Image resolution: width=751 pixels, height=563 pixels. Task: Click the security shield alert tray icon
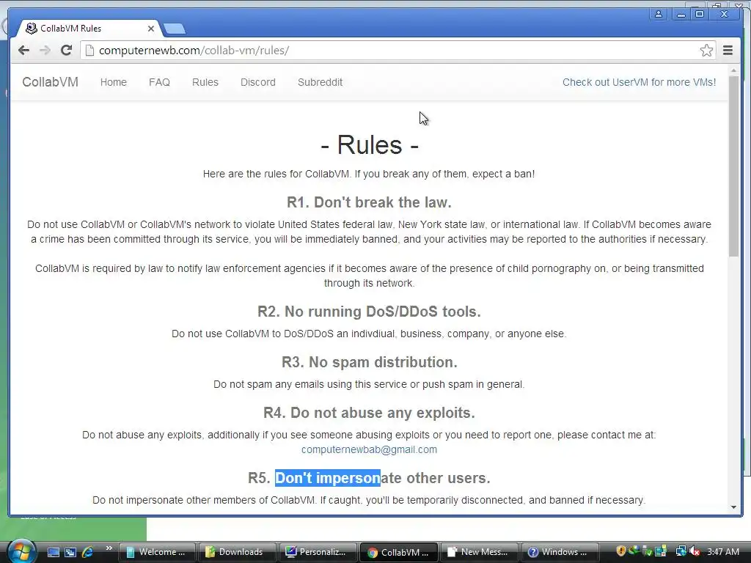pos(621,551)
